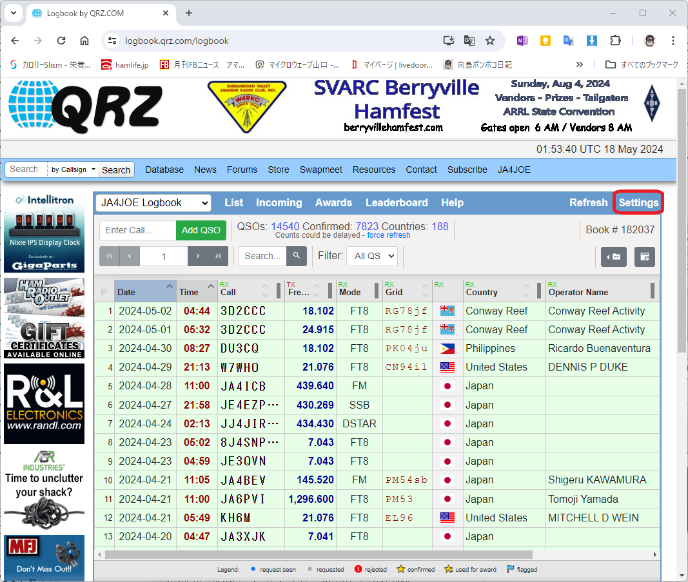The height and width of the screenshot is (582, 688).
Task: Bookmark this page with star icon
Action: click(489, 41)
